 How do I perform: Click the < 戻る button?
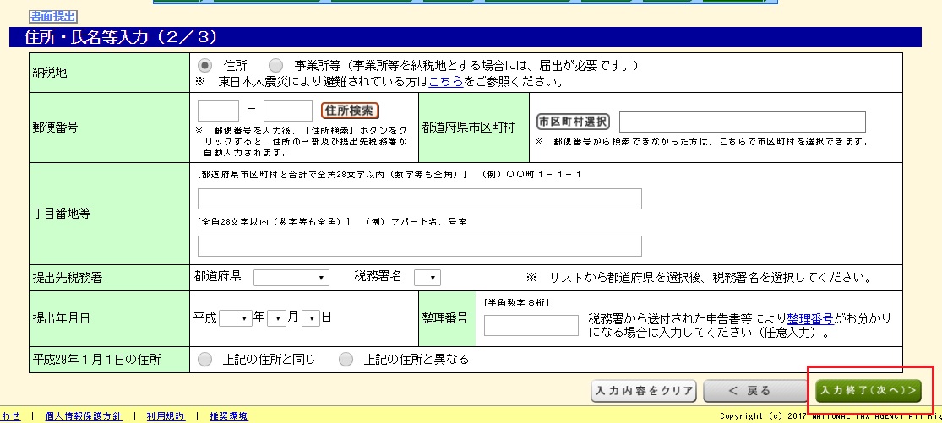click(755, 391)
